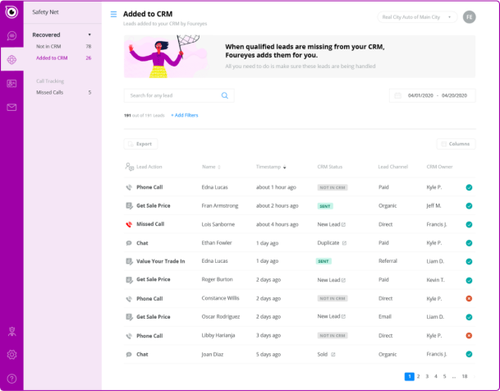The width and height of the screenshot is (500, 391).
Task: Open settings gear in sidebar
Action: 11,355
